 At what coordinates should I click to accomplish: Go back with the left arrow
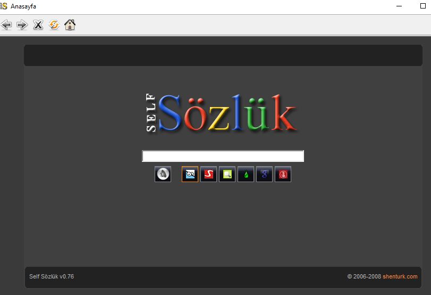(6, 25)
